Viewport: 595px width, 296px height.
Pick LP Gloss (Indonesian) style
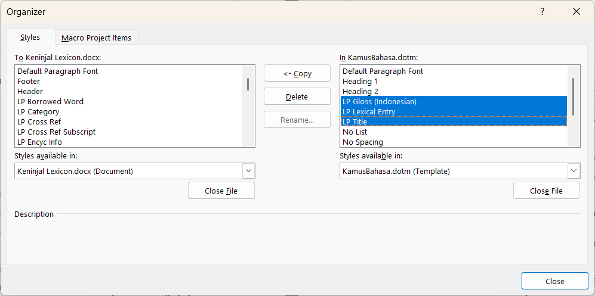pos(380,101)
